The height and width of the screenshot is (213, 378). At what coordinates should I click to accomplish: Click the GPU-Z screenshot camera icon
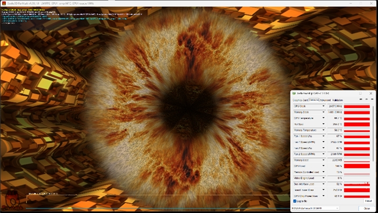tap(361, 99)
